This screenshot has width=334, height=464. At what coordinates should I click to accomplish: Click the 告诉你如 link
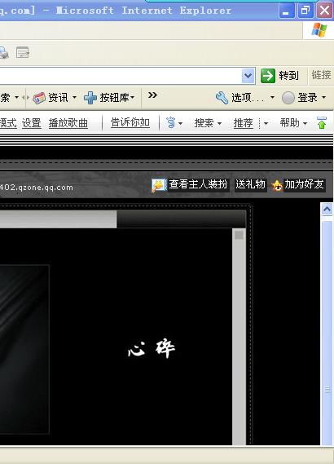pyautogui.click(x=130, y=122)
